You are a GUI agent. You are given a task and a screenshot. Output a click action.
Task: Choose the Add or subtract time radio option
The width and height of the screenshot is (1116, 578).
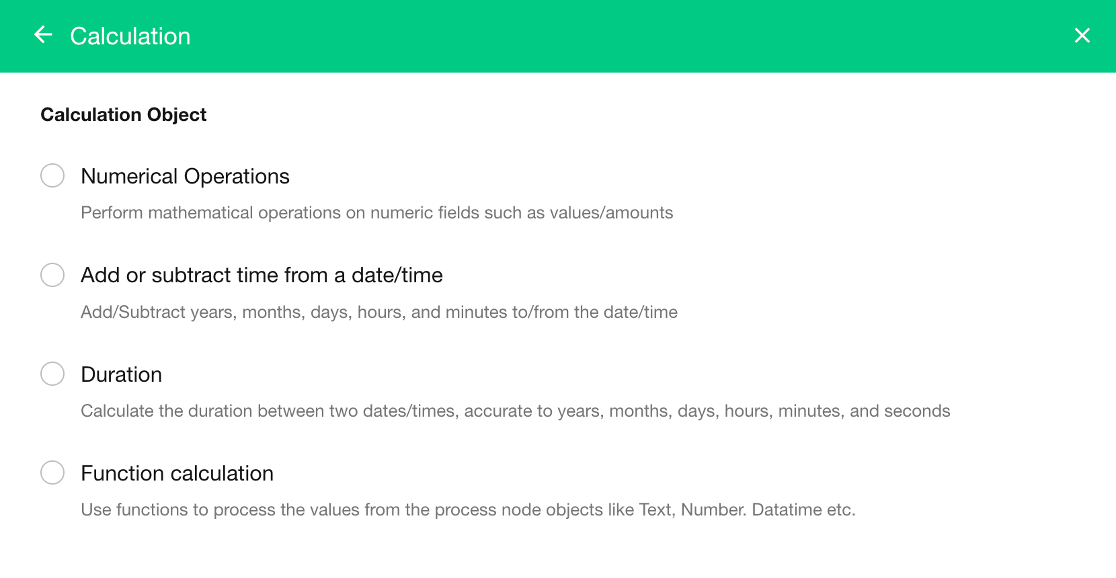[x=52, y=275]
